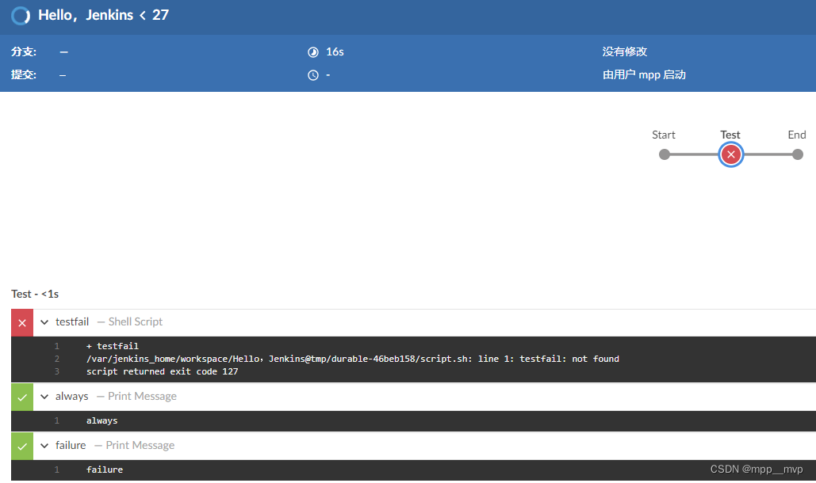The image size is (816, 483).
Task: Click the log line 'script returned exit code 127'
Action: [162, 371]
